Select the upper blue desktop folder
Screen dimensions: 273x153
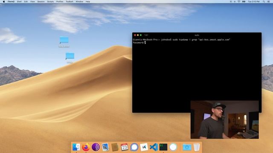(64, 40)
